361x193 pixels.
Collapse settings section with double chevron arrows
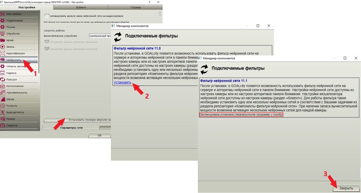click(x=160, y=14)
